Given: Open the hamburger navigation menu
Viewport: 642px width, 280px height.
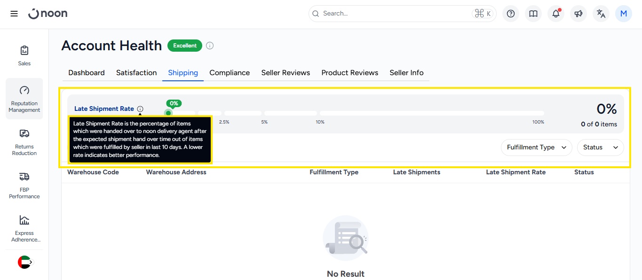Looking at the screenshot, I should coord(14,14).
